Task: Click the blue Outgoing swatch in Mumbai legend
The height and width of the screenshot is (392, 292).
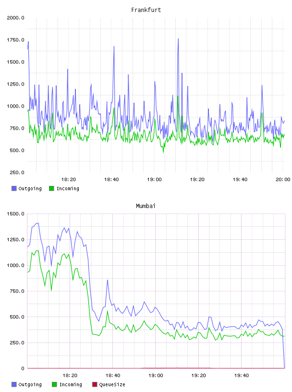Action: pos(14,384)
